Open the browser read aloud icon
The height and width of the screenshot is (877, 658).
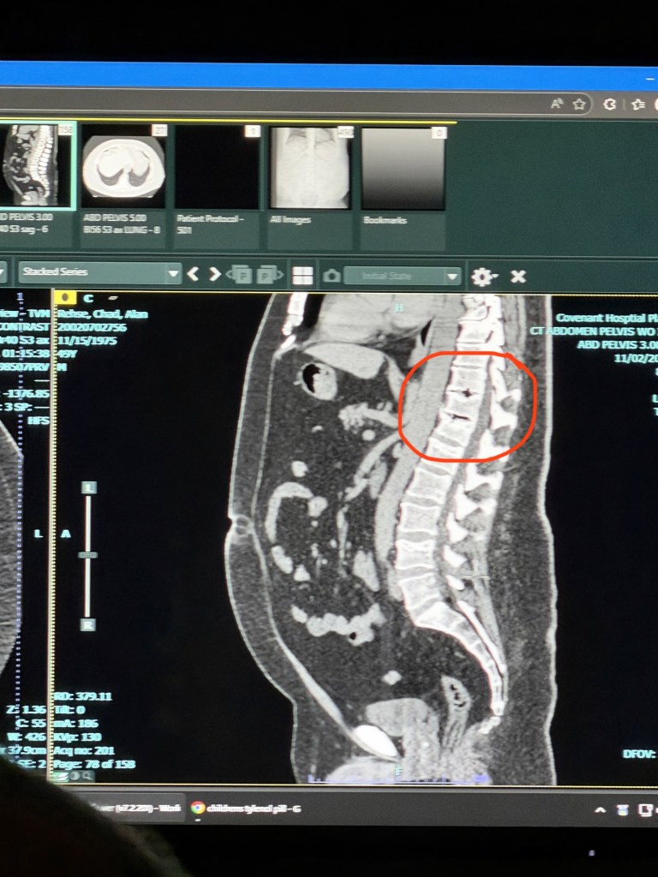[557, 104]
